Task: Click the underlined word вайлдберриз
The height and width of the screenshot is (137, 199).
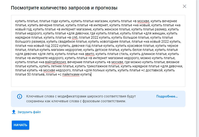Action: tap(55, 62)
